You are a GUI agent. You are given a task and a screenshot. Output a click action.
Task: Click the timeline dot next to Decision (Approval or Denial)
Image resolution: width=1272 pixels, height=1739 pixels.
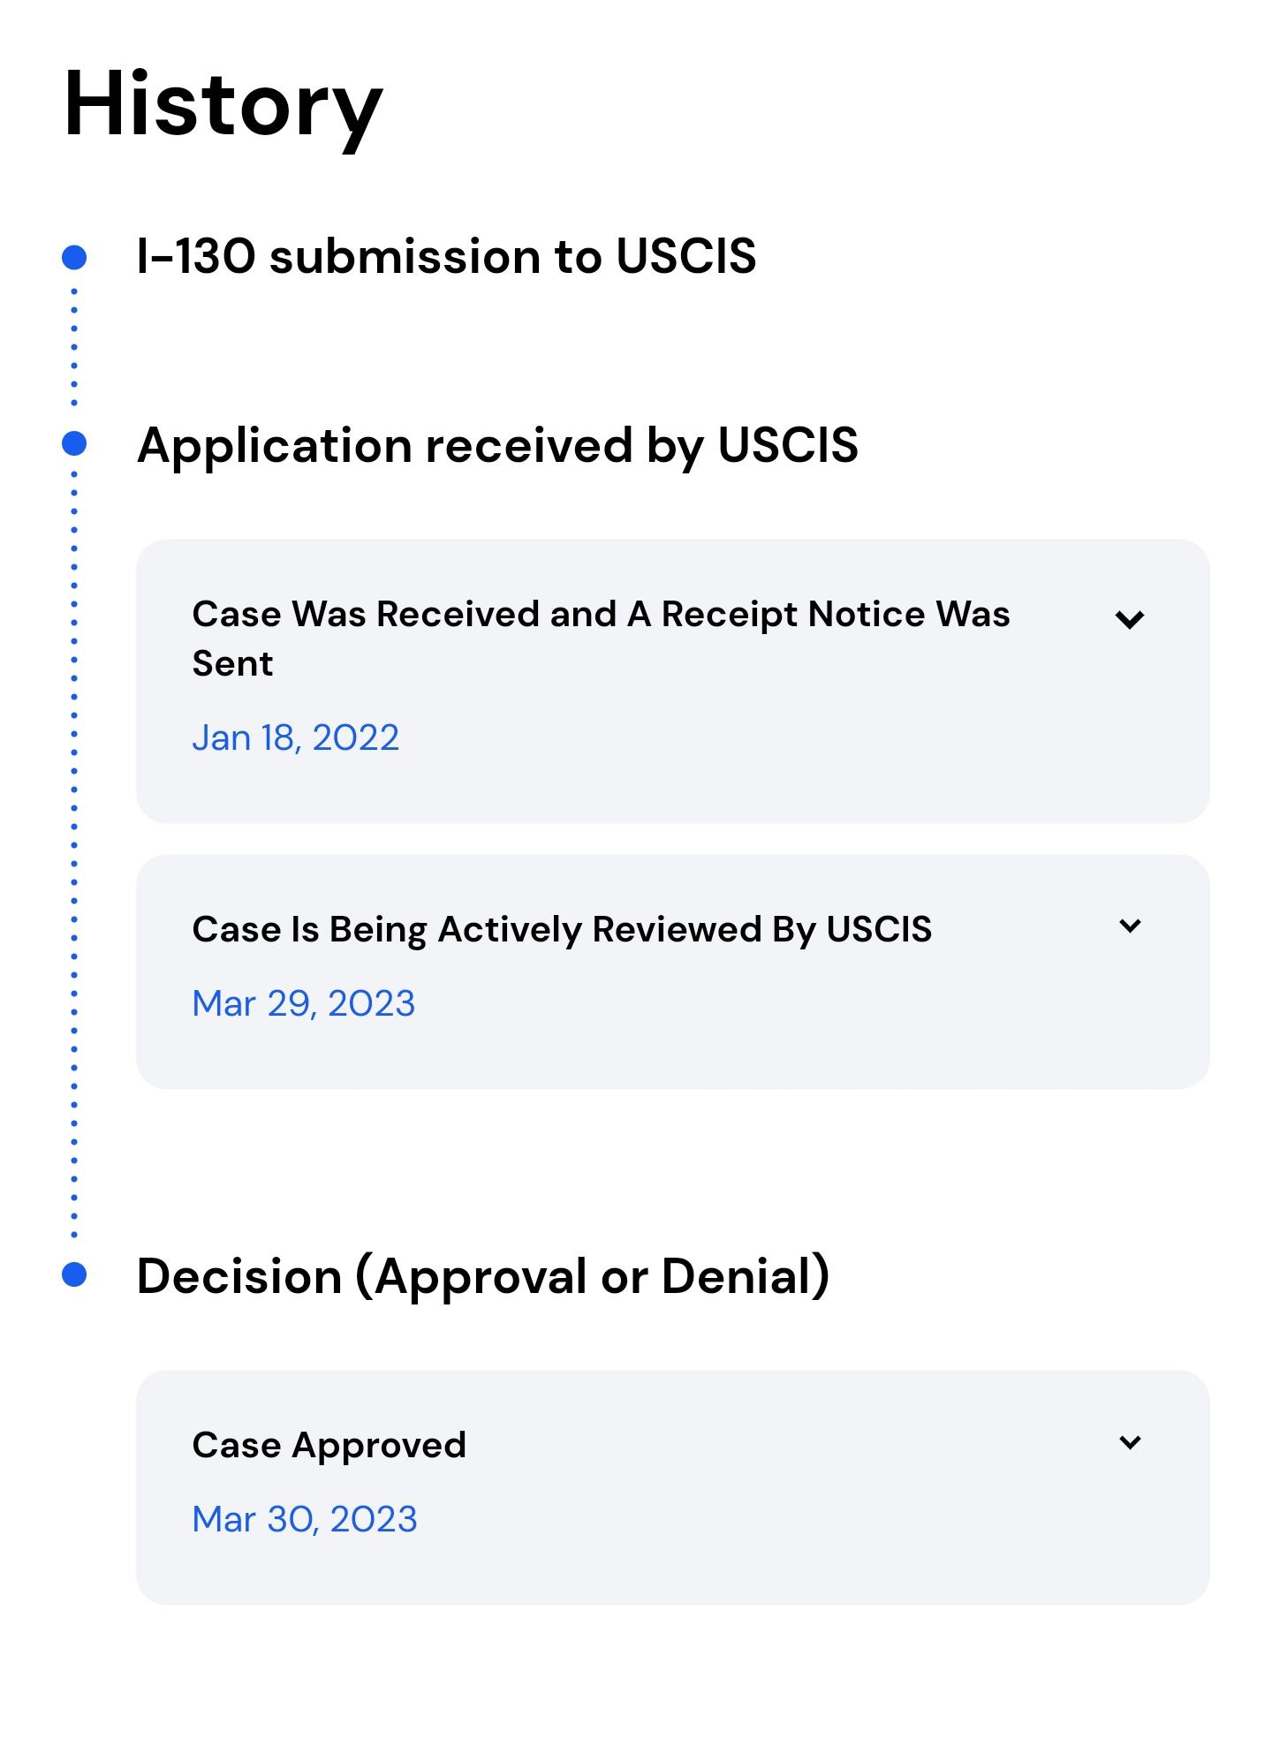coord(74,1274)
